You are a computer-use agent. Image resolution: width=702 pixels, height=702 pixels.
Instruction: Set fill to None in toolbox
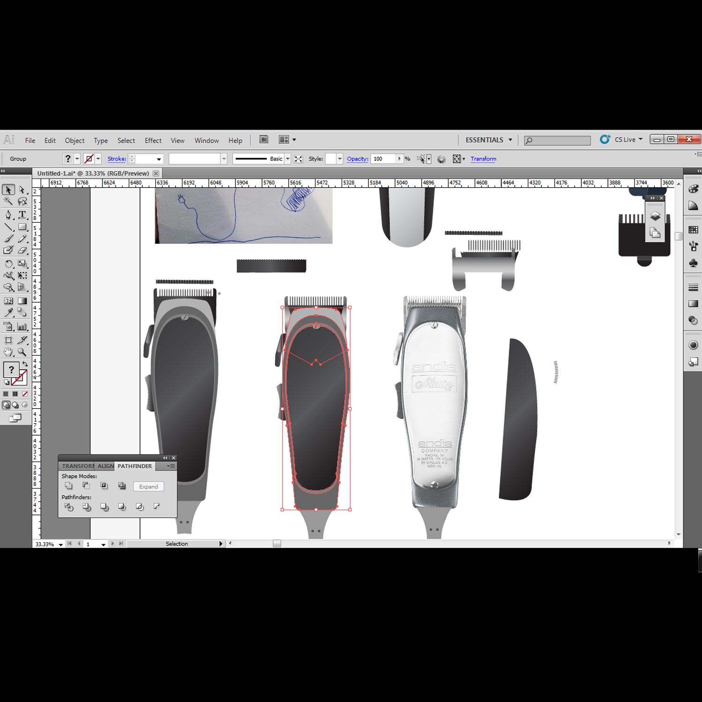pos(25,394)
